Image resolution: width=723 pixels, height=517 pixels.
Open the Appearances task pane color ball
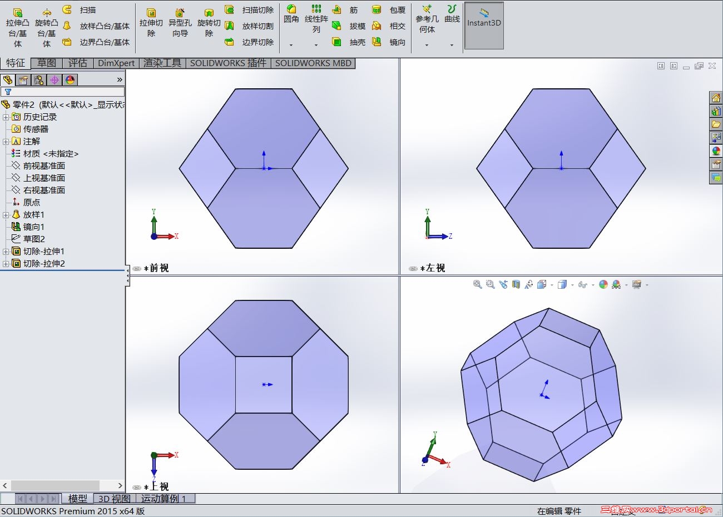coord(716,151)
